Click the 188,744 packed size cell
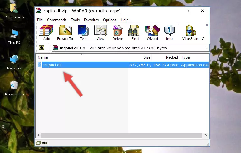Image resolution: width=241 pixels, height=153 pixels. point(166,65)
